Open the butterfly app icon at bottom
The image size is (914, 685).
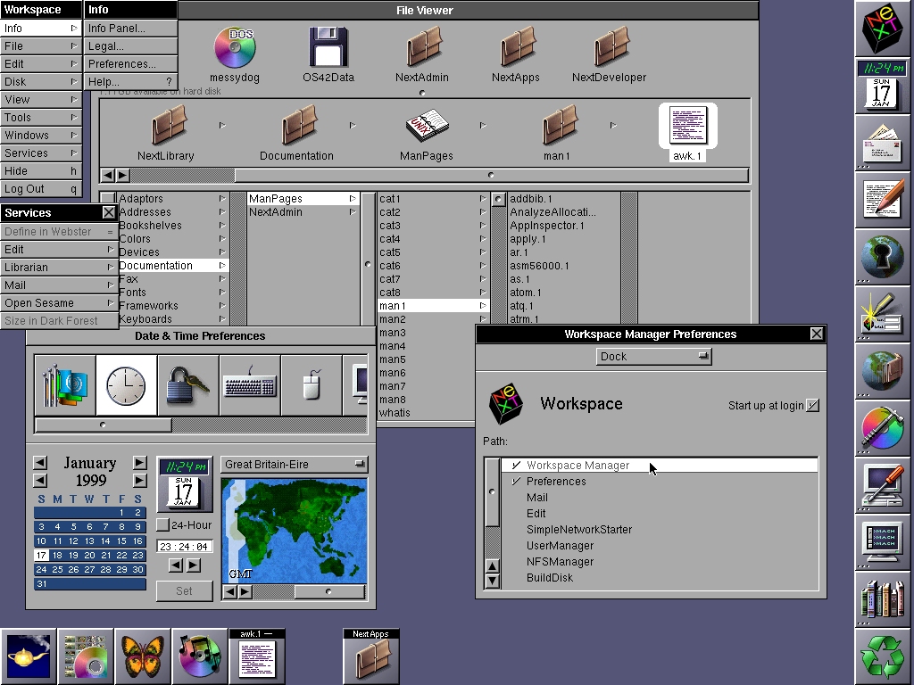(x=142, y=656)
